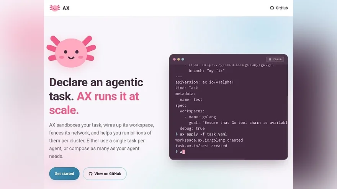The height and width of the screenshot is (189, 337).
Task: Click the terminal line 'workspaces:'
Action: pos(192,111)
